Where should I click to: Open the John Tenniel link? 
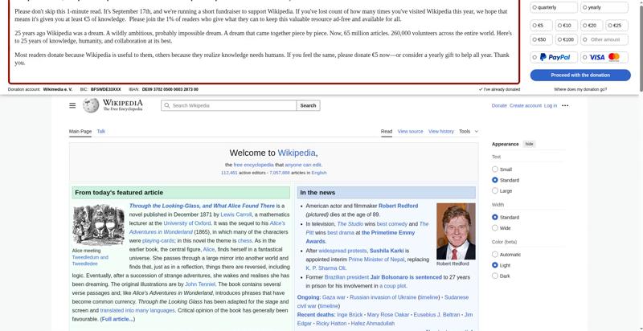coord(199,284)
